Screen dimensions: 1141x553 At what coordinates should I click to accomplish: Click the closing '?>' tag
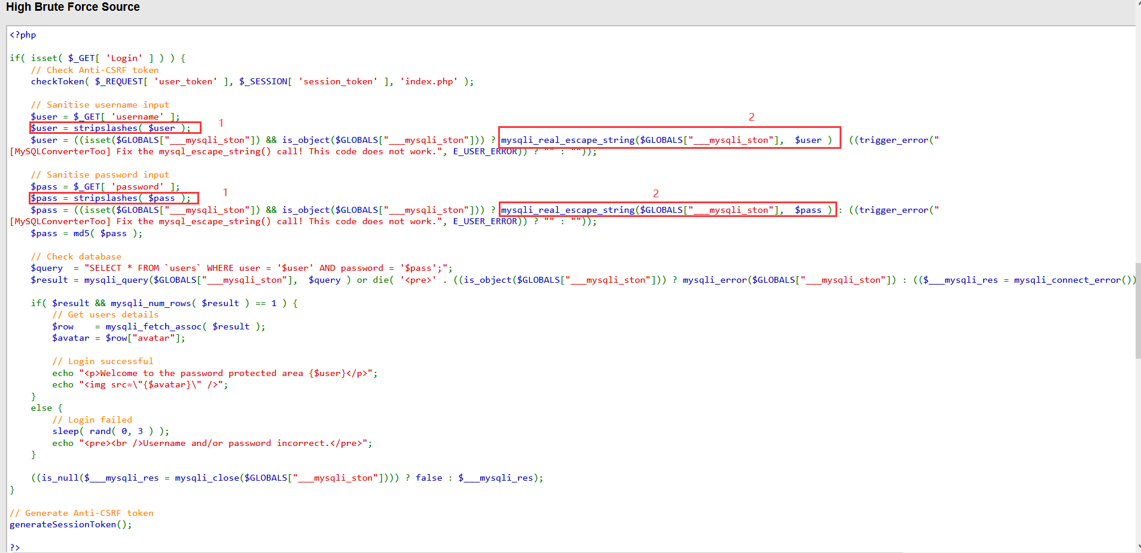tap(15, 548)
